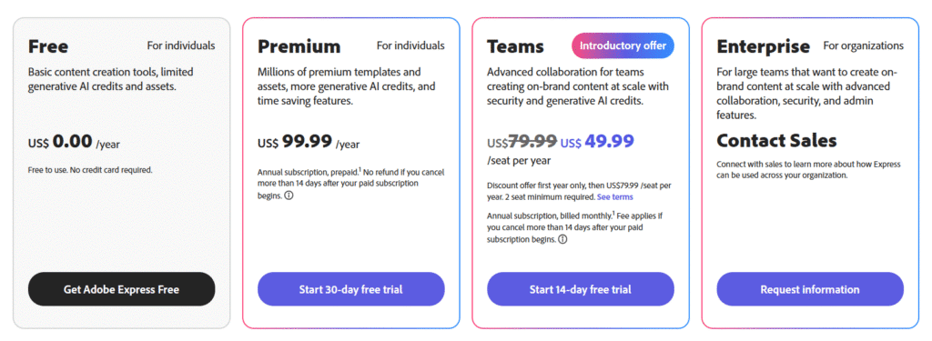Click the Request information button

[x=809, y=289]
